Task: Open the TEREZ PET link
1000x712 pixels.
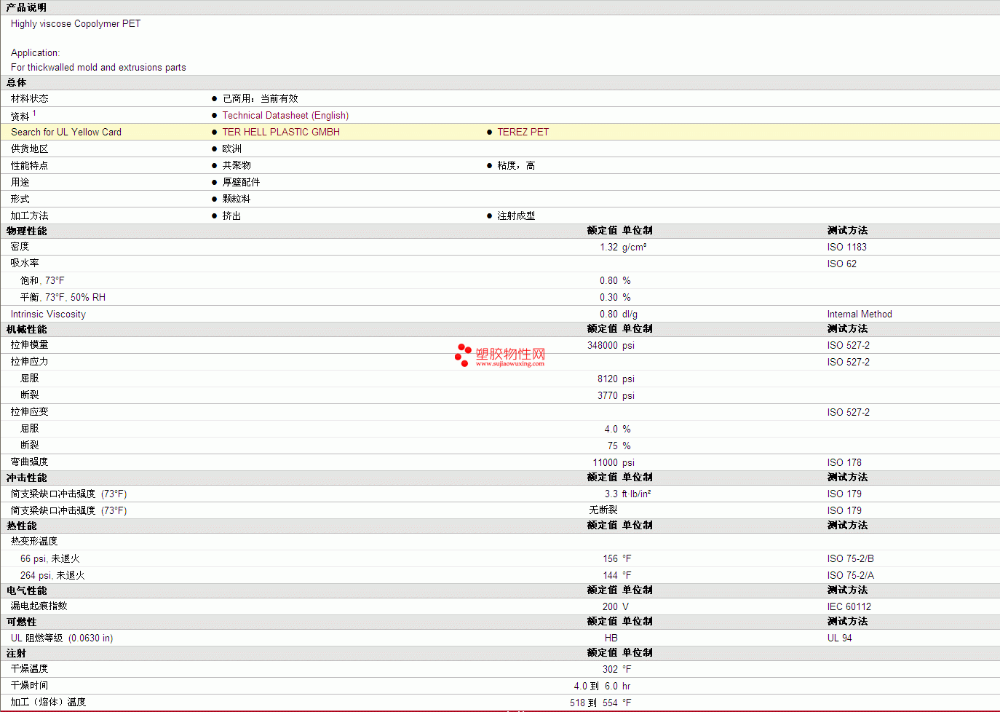Action: pos(523,132)
